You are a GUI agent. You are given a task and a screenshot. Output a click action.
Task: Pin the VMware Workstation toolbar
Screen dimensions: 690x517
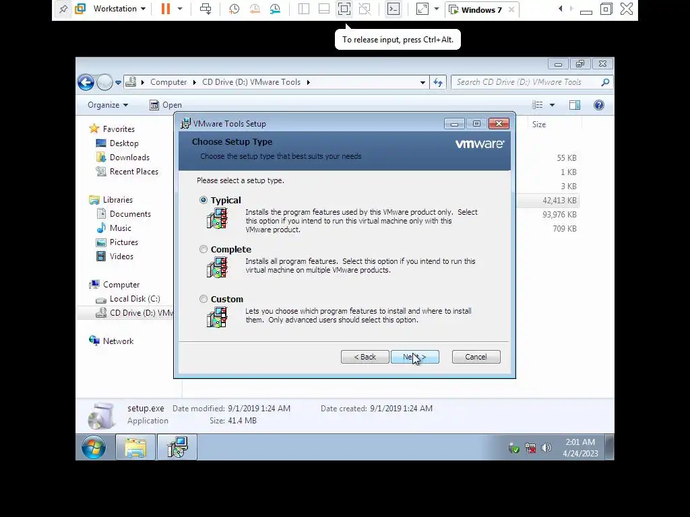(63, 9)
